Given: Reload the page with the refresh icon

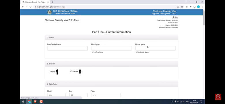Looking at the screenshot, I should click(30, 7).
